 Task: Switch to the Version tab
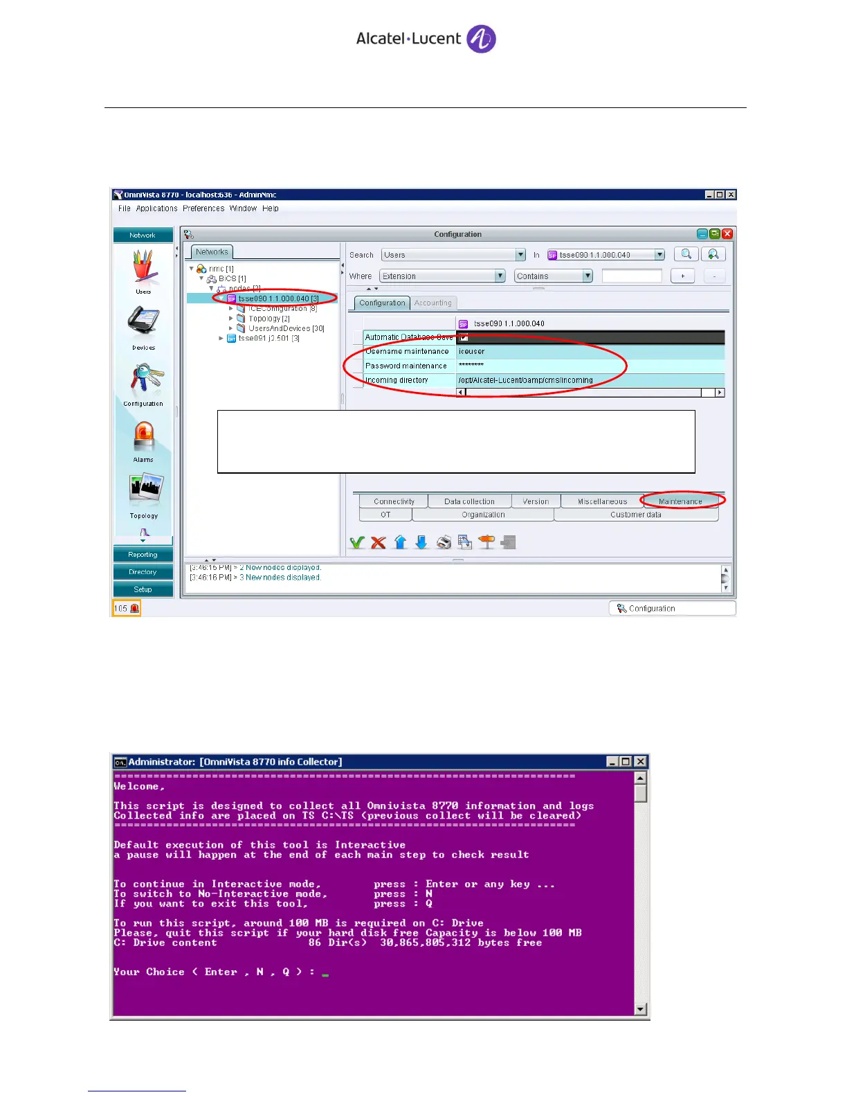[x=536, y=501]
